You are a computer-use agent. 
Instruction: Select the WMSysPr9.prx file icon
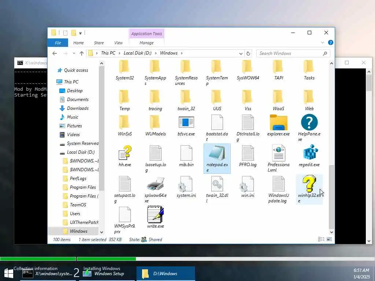click(125, 214)
